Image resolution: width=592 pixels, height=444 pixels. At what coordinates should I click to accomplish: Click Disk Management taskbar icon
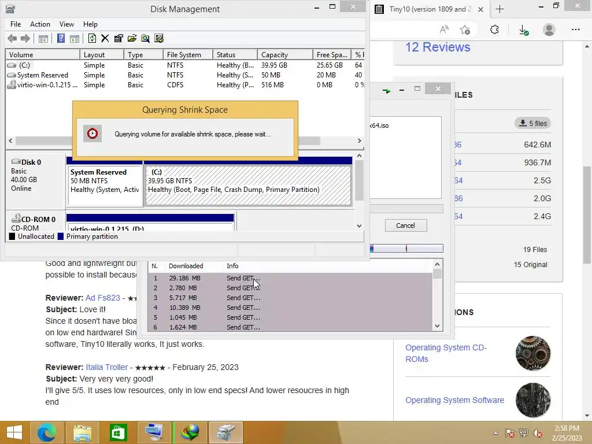pyautogui.click(x=226, y=432)
